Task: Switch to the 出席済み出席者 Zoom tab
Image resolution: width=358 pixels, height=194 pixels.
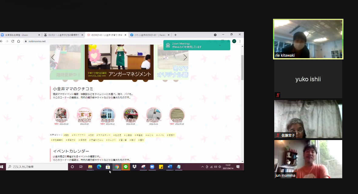Action: [18, 35]
